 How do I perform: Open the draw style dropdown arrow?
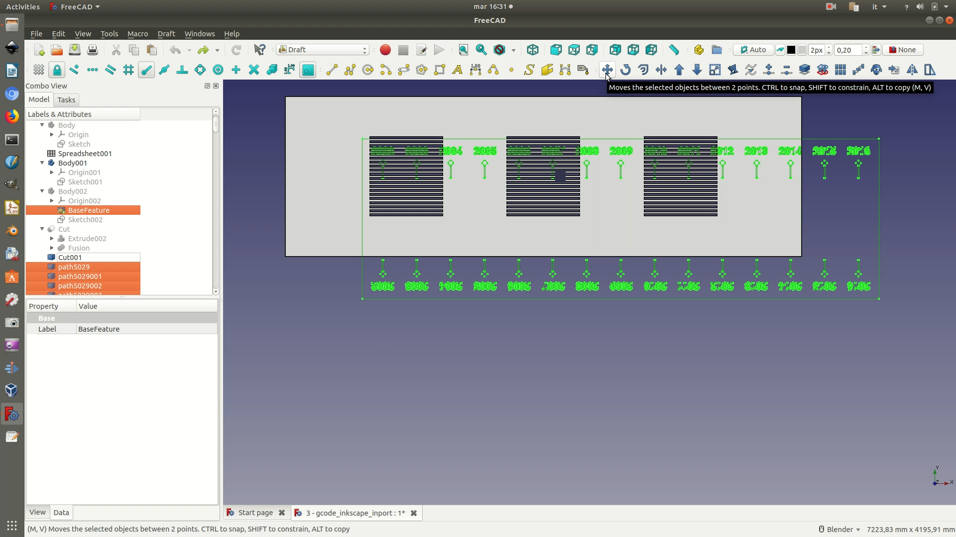[x=513, y=50]
